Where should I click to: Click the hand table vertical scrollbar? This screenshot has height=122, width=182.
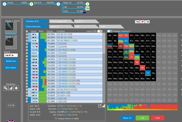point(104,67)
